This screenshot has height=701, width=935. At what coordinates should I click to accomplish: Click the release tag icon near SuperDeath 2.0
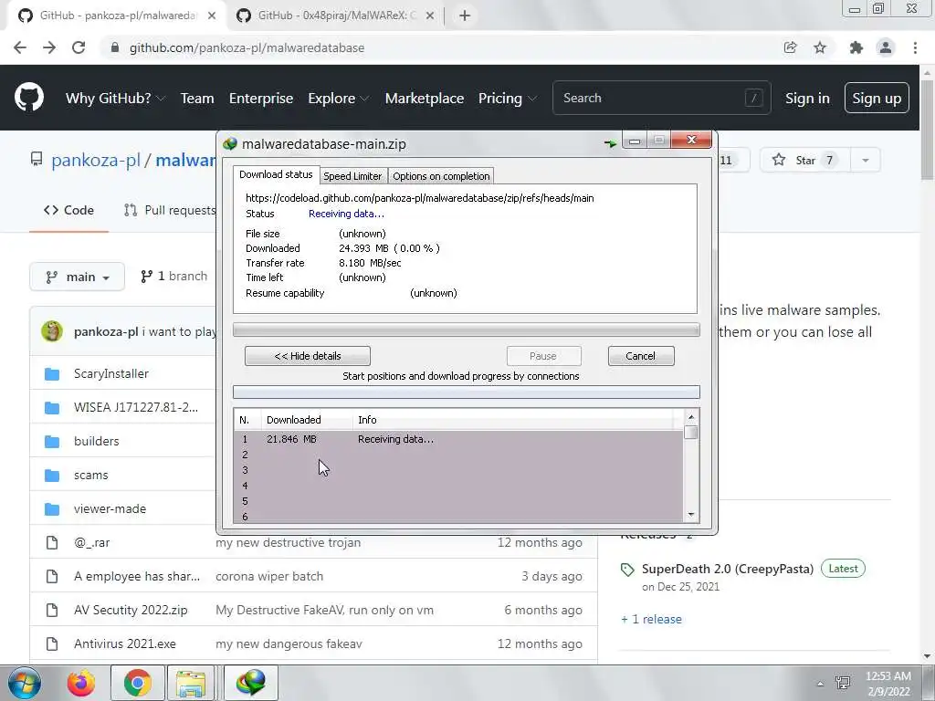tap(627, 570)
